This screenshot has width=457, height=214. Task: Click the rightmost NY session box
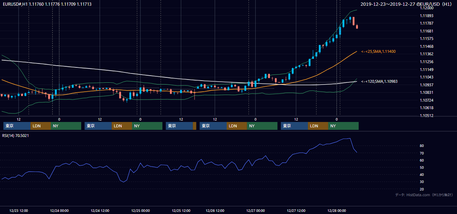[x=343, y=126]
